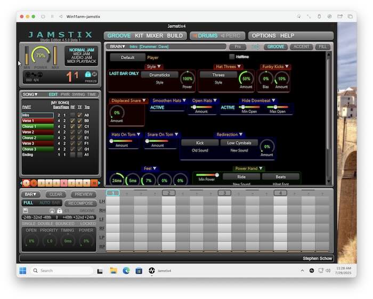Viewport: 373px width, 299px height.
Task: Click the loop arrows icon beside Freeze
Action: tap(94, 75)
